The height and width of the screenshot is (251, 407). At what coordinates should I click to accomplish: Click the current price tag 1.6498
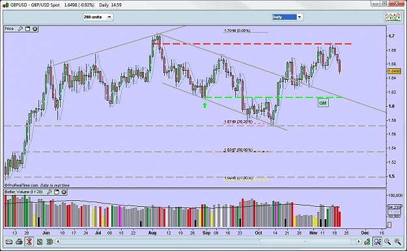click(394, 71)
